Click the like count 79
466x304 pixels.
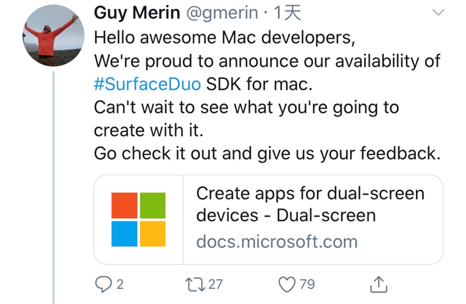click(307, 283)
